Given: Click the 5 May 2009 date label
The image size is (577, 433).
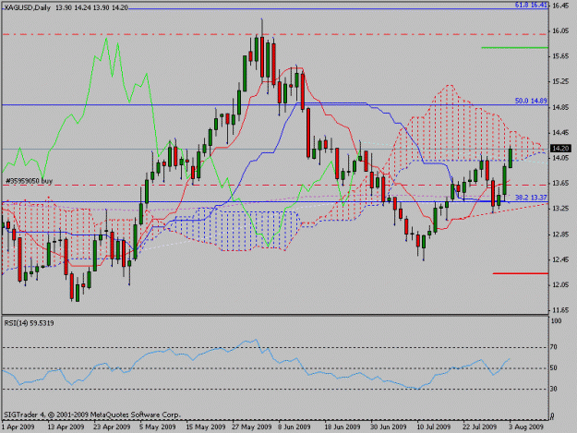Looking at the screenshot, I should 157,427.
